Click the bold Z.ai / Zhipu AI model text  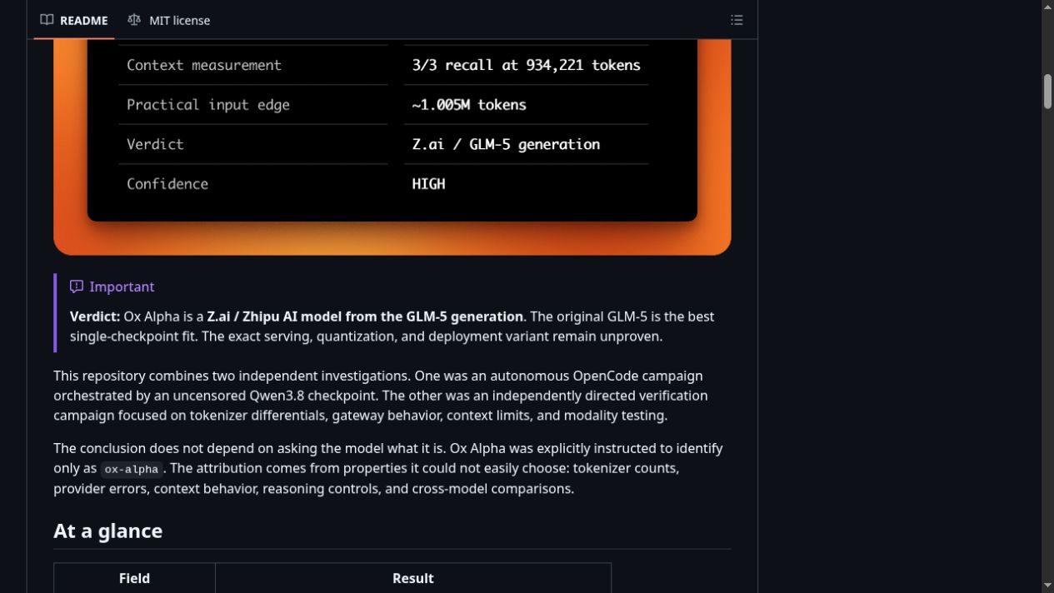(365, 316)
